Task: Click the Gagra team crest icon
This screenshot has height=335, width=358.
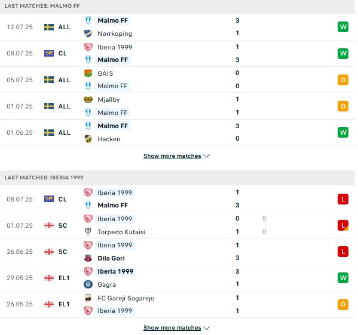Action: tap(88, 284)
